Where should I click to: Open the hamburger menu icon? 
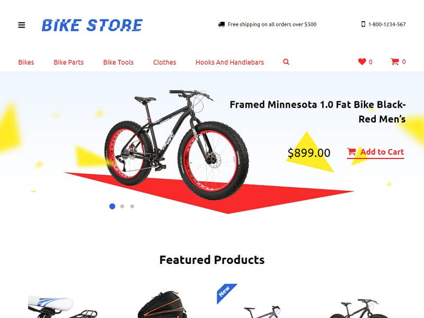click(x=22, y=25)
